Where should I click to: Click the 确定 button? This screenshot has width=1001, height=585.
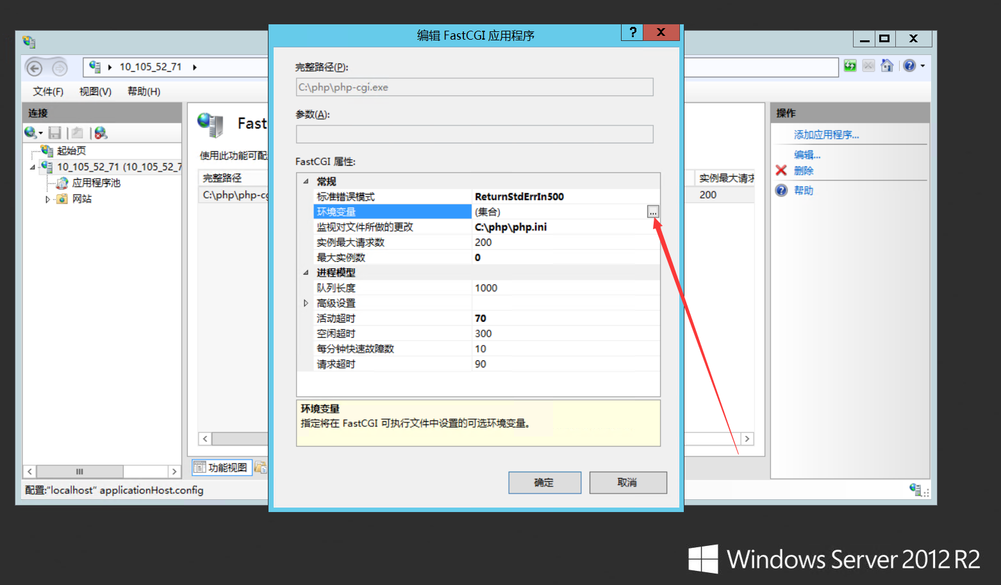tap(544, 483)
